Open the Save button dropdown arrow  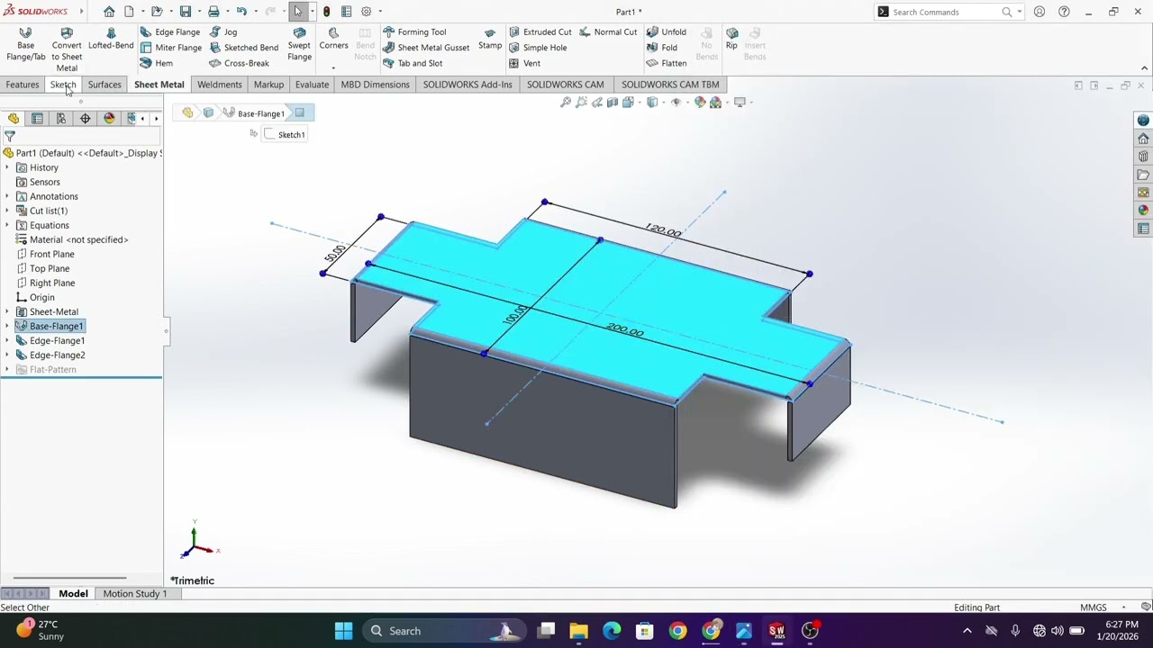click(198, 12)
